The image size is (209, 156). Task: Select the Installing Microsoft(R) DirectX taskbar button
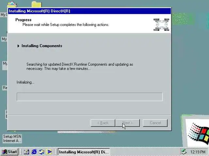[84, 152]
